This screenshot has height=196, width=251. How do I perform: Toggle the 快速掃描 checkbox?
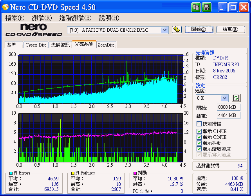pyautogui.click(x=199, y=124)
